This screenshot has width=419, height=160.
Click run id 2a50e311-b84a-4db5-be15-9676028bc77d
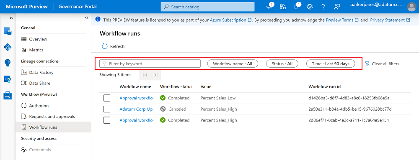(x=350, y=109)
